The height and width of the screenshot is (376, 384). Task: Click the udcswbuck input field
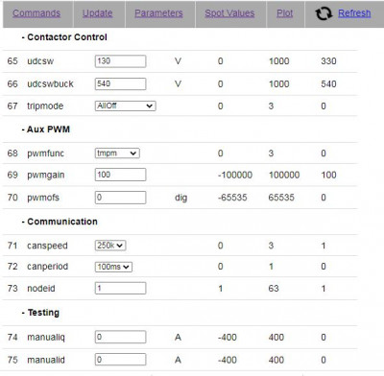(120, 83)
